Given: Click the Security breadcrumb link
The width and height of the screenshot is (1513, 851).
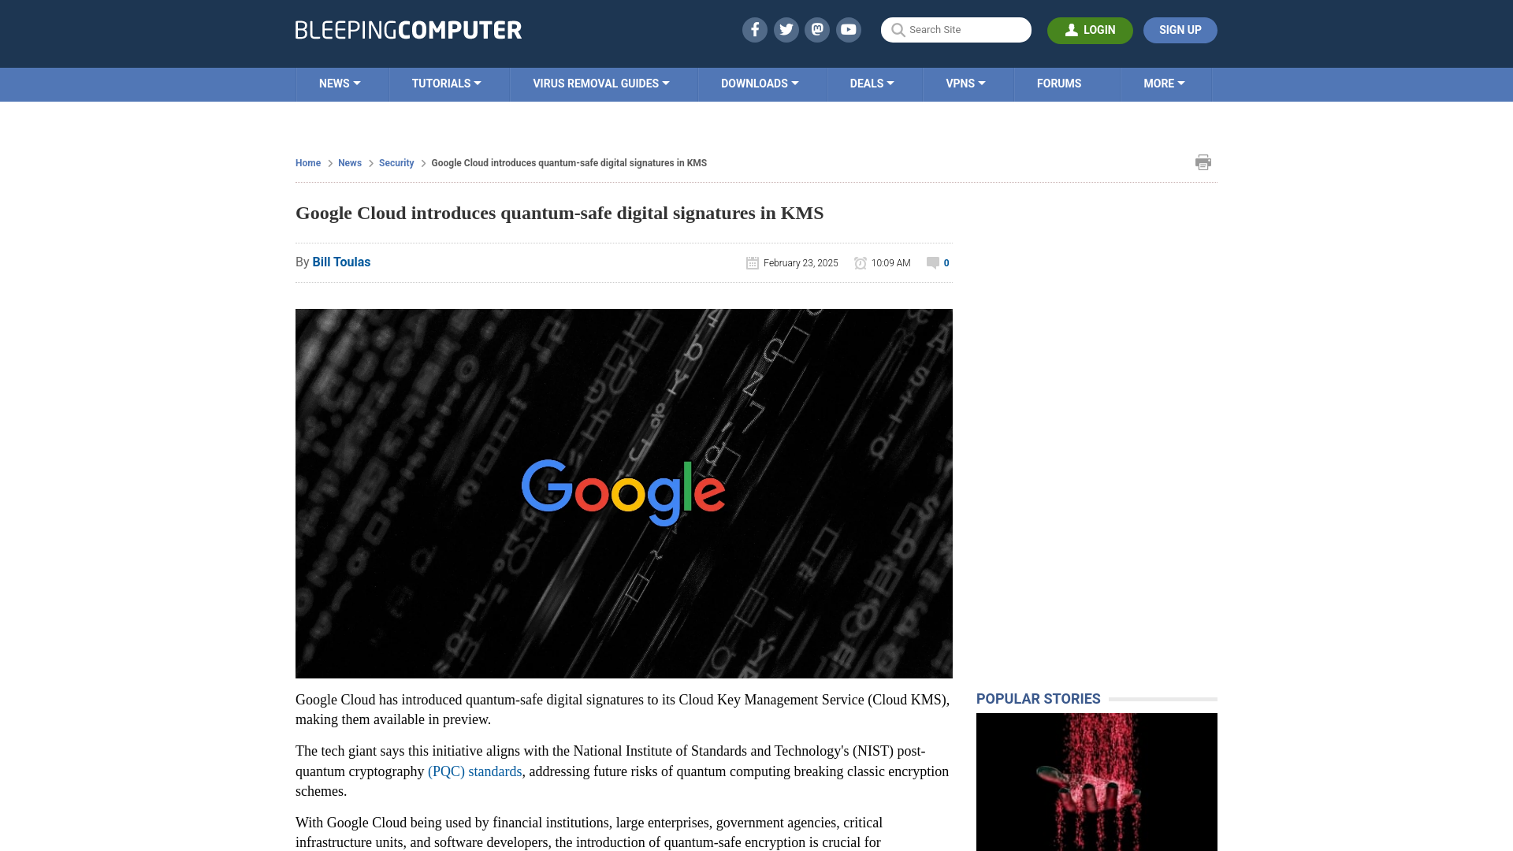Looking at the screenshot, I should click(x=396, y=162).
